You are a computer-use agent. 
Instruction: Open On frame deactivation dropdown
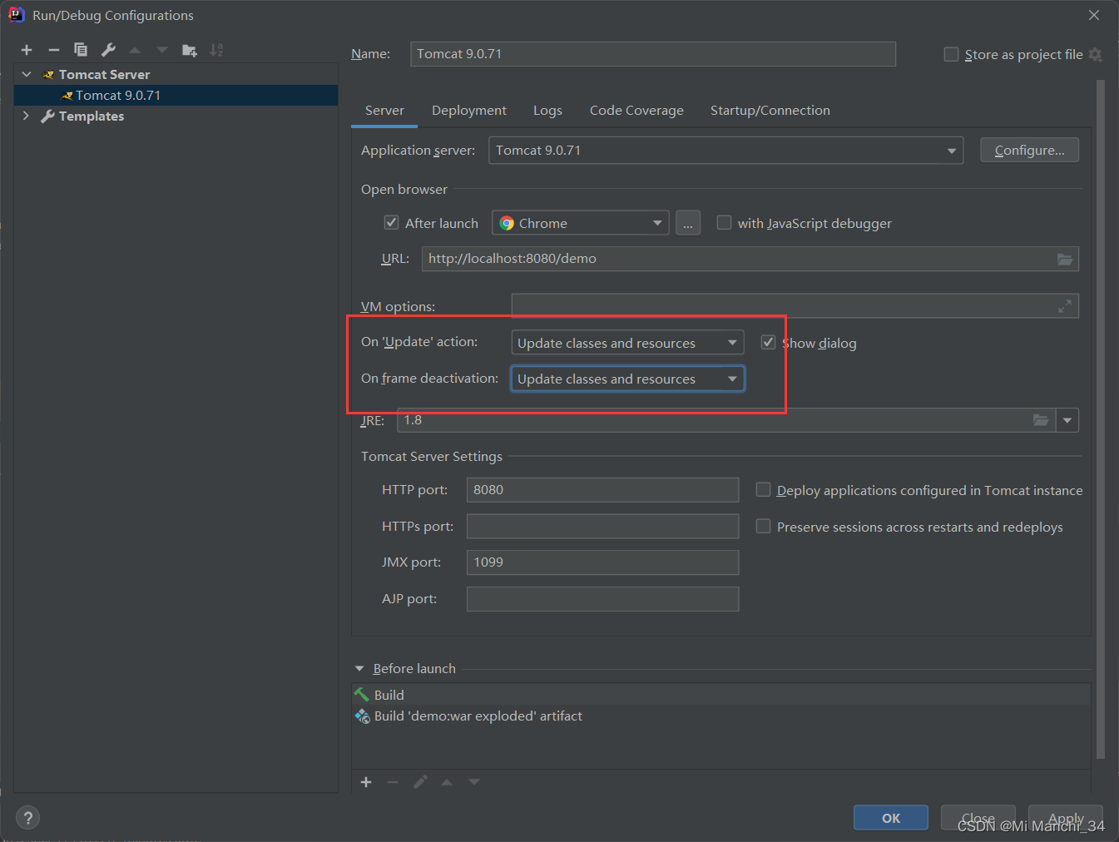[x=628, y=379]
